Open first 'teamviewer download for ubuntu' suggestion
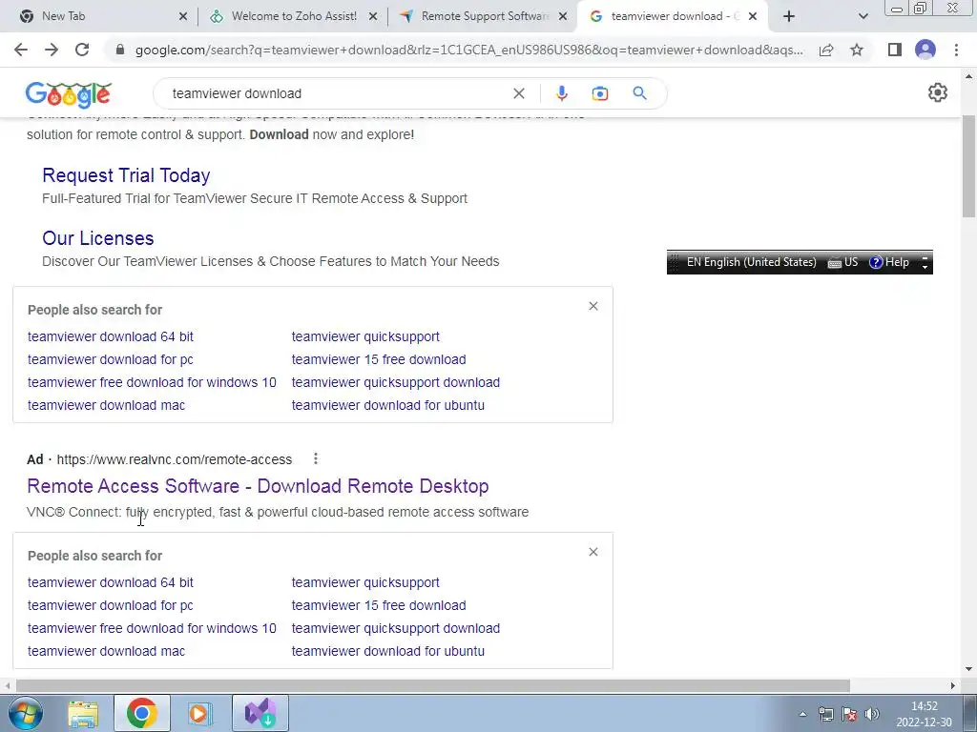The image size is (977, 732). pos(387,405)
